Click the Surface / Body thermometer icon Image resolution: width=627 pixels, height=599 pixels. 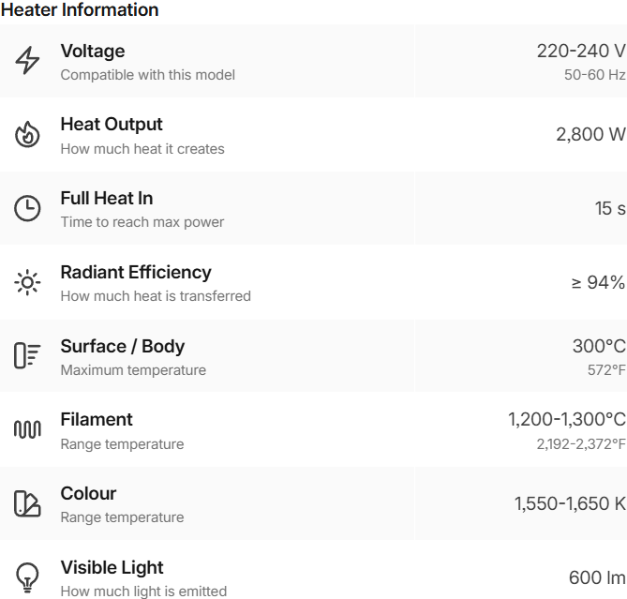[x=28, y=355]
